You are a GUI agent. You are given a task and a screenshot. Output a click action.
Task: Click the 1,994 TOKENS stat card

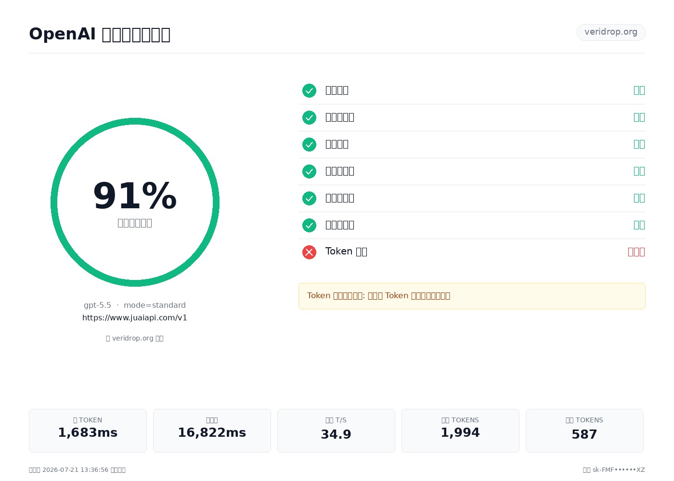click(460, 430)
